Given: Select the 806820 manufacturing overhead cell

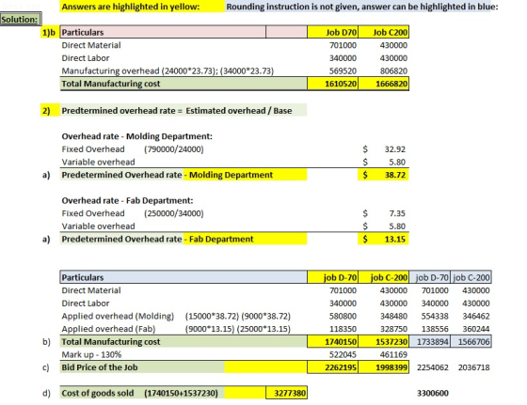Looking at the screenshot, I should pyautogui.click(x=393, y=71).
